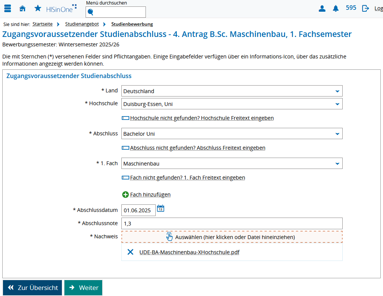The height and width of the screenshot is (296, 383).
Task: Click the Logout text link
Action: 378,9
